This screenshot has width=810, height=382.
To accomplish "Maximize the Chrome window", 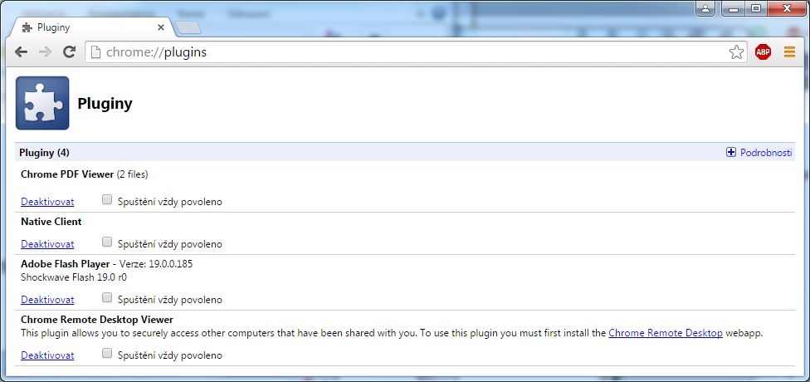I will pos(756,9).
